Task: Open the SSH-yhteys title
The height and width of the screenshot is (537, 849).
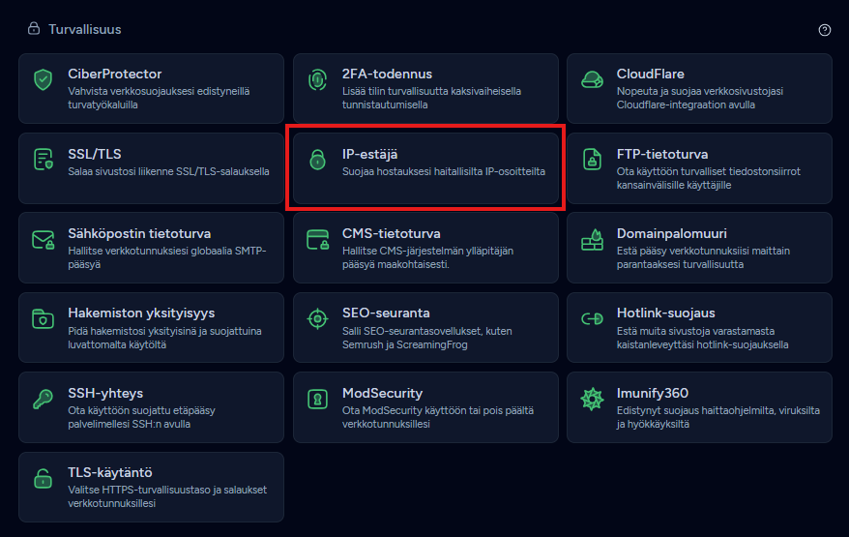Action: tap(105, 393)
